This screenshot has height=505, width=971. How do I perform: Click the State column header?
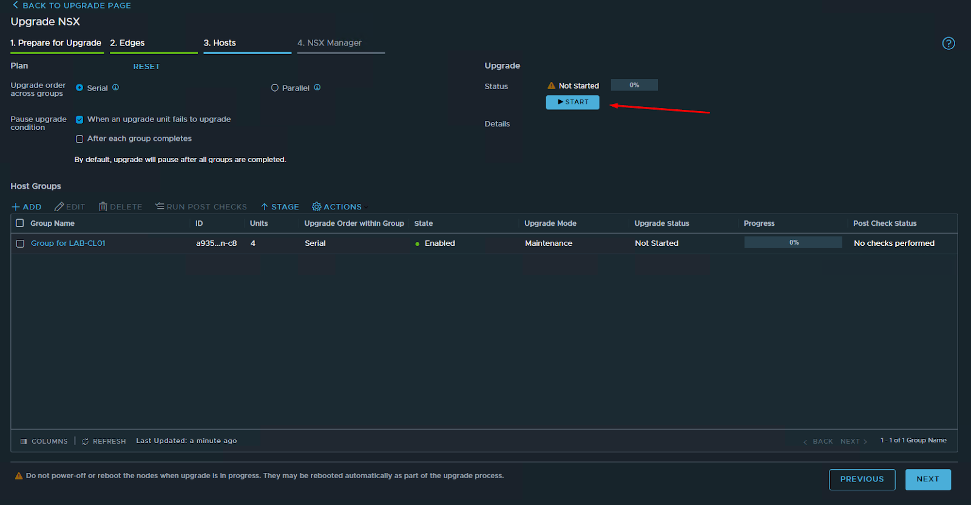click(x=424, y=223)
